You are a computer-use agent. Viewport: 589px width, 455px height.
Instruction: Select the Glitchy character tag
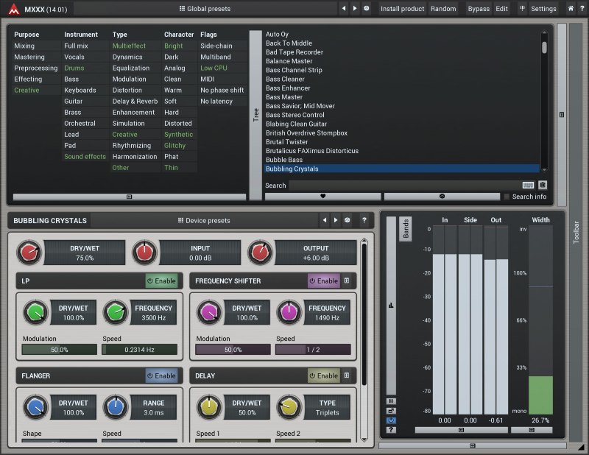click(x=175, y=146)
